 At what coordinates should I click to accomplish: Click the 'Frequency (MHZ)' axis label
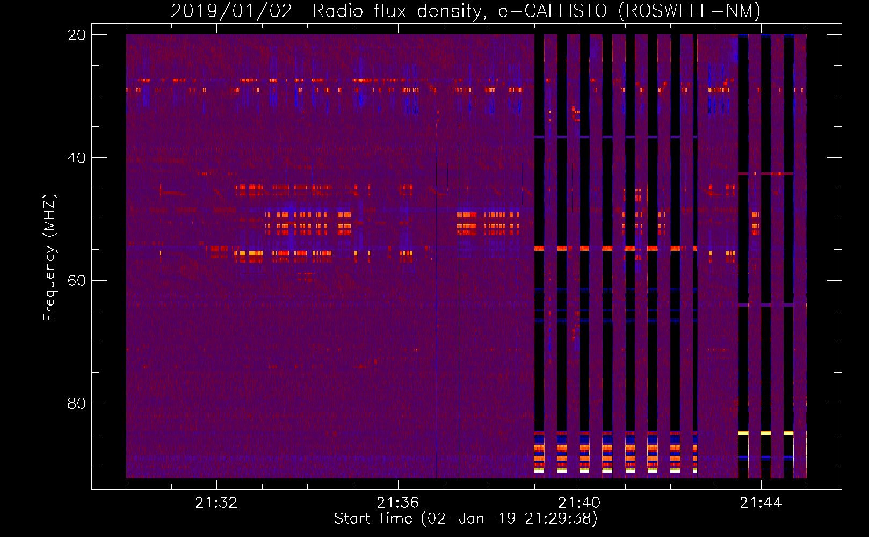49,258
